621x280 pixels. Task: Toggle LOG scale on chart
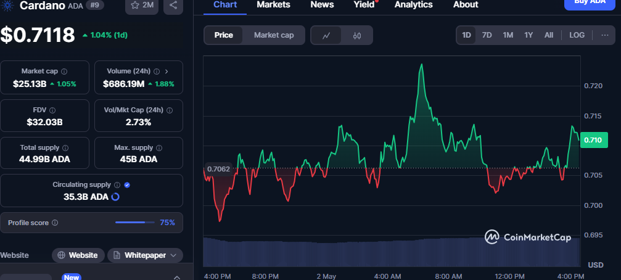click(x=577, y=35)
